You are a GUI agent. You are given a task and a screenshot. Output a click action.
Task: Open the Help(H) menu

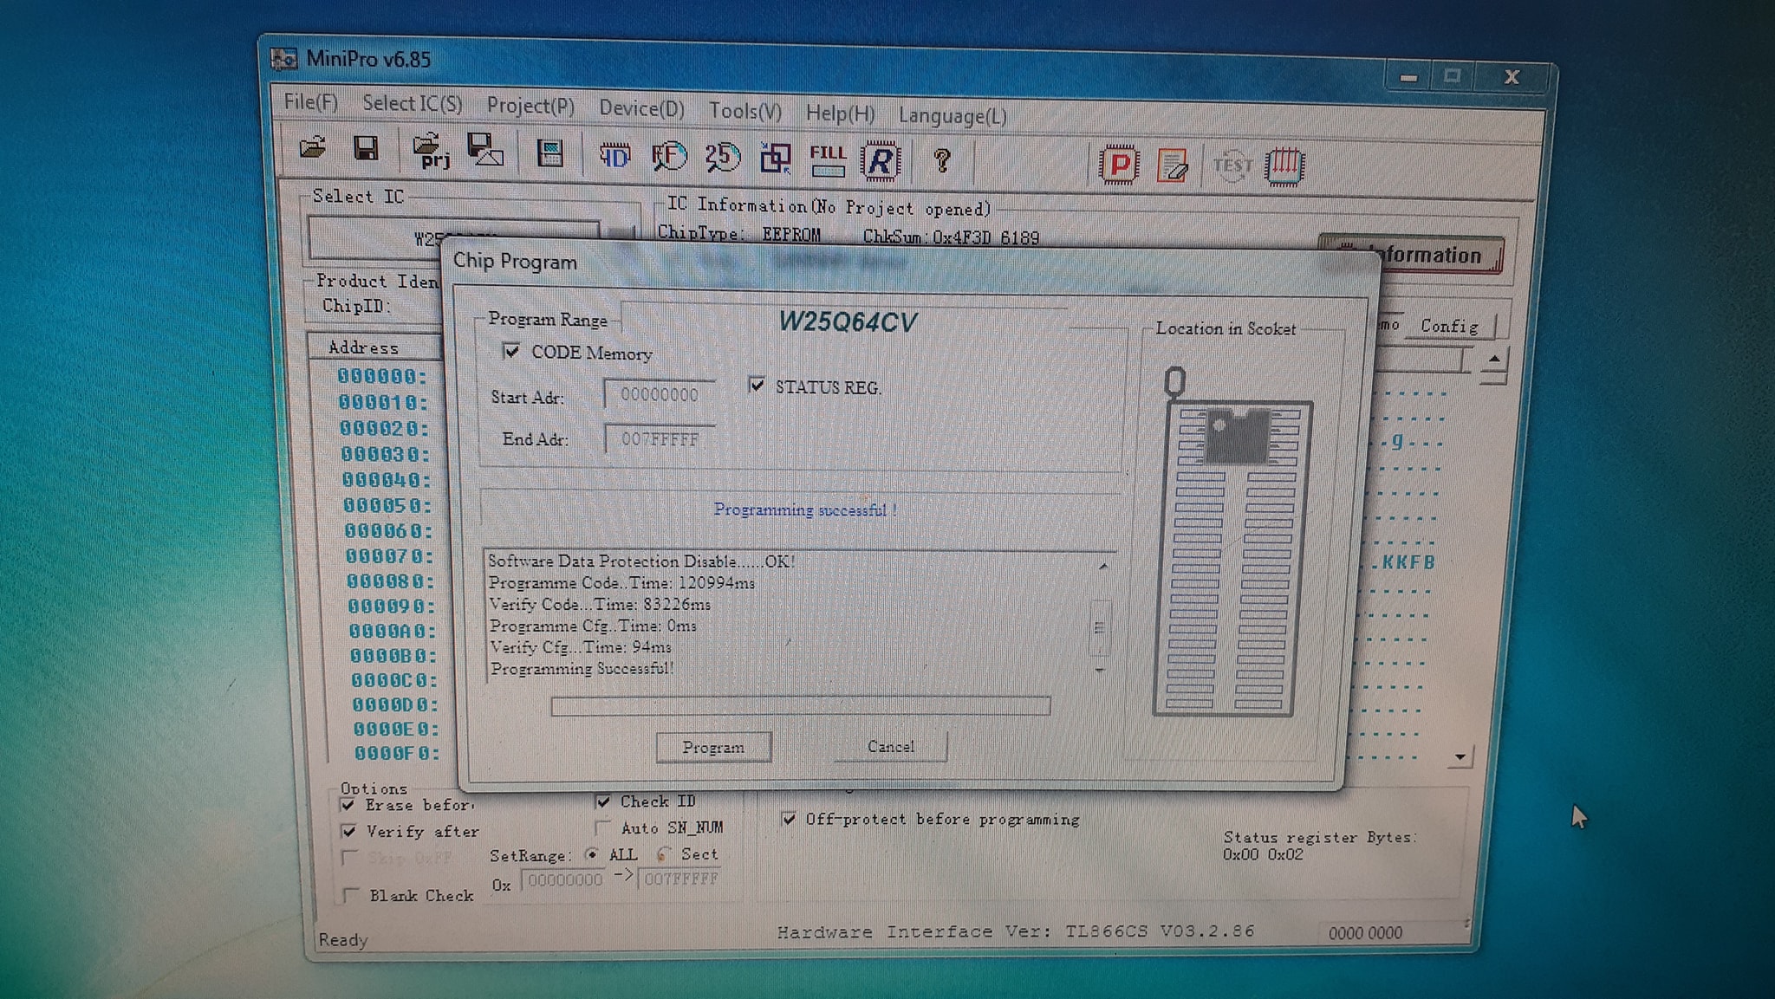[840, 114]
